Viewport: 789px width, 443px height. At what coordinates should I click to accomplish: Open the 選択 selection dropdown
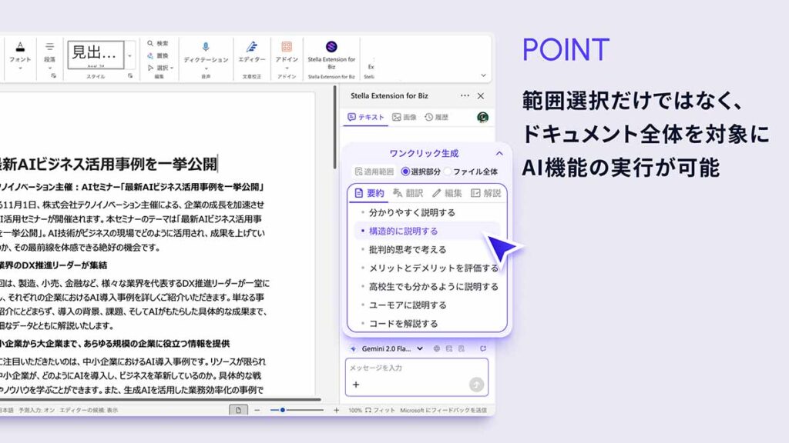tap(160, 68)
